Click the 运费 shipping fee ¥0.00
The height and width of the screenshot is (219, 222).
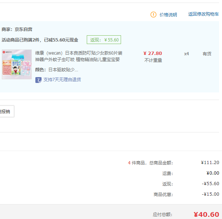click(x=212, y=173)
